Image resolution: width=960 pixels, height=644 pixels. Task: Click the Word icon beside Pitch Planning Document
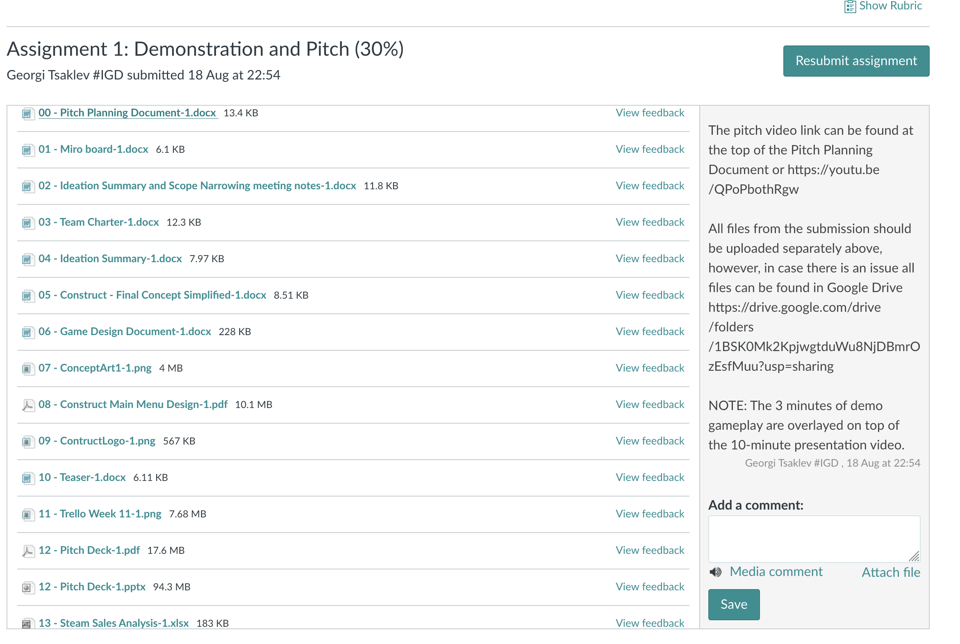click(27, 113)
